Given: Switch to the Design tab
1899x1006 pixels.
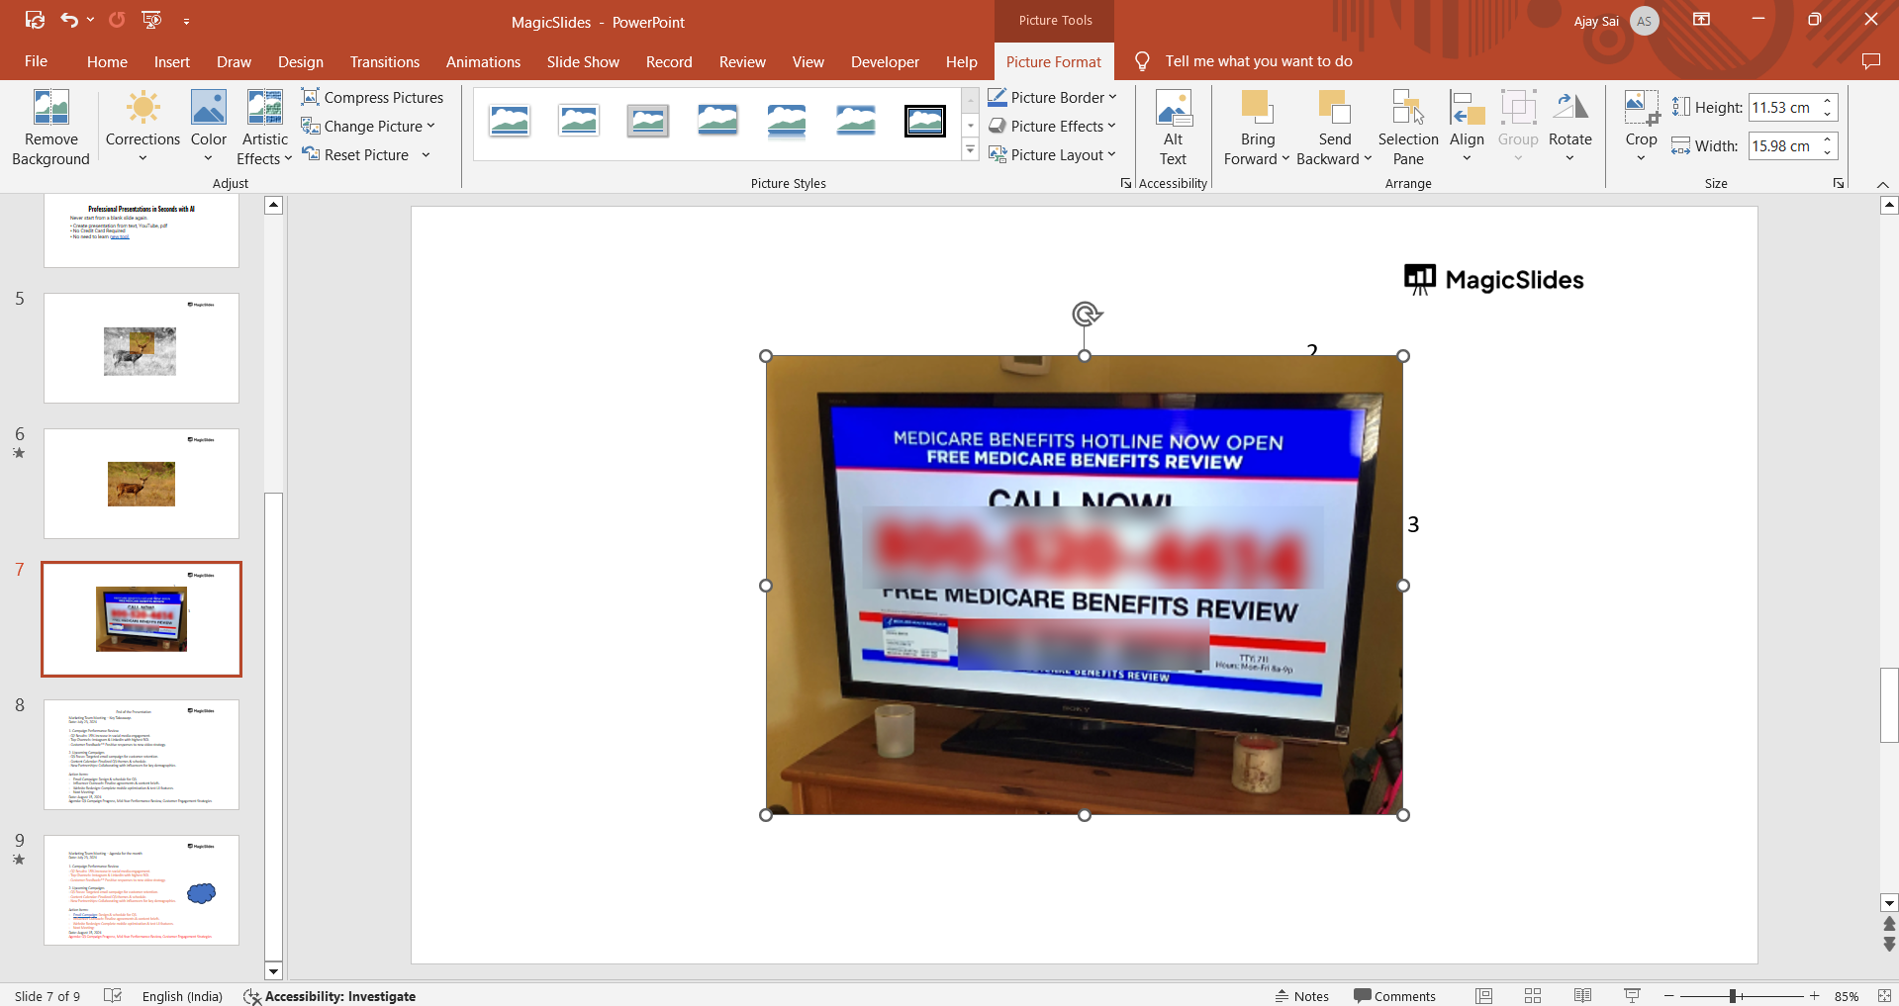Looking at the screenshot, I should [x=300, y=61].
